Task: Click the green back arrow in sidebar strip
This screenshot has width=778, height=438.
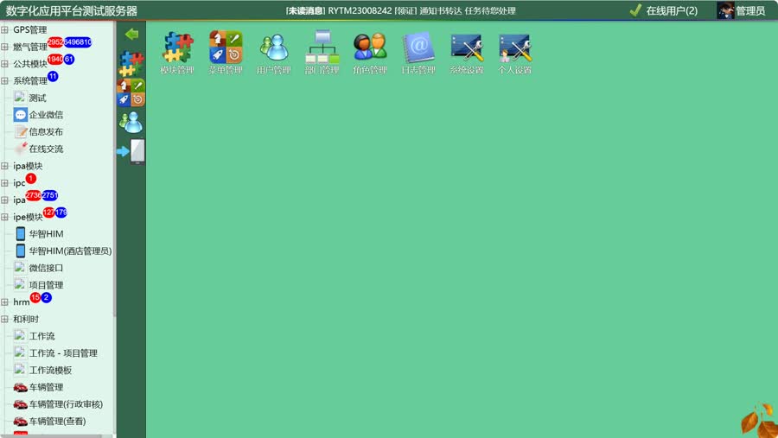Action: [131, 34]
